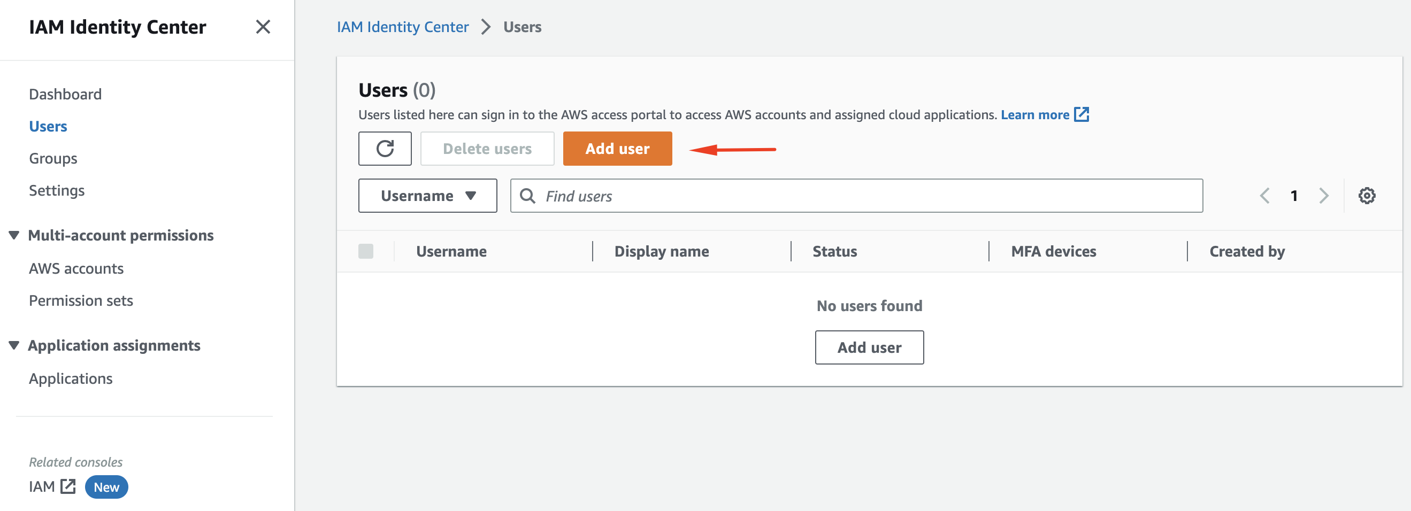
Task: Open Settings in the sidebar
Action: (x=57, y=190)
